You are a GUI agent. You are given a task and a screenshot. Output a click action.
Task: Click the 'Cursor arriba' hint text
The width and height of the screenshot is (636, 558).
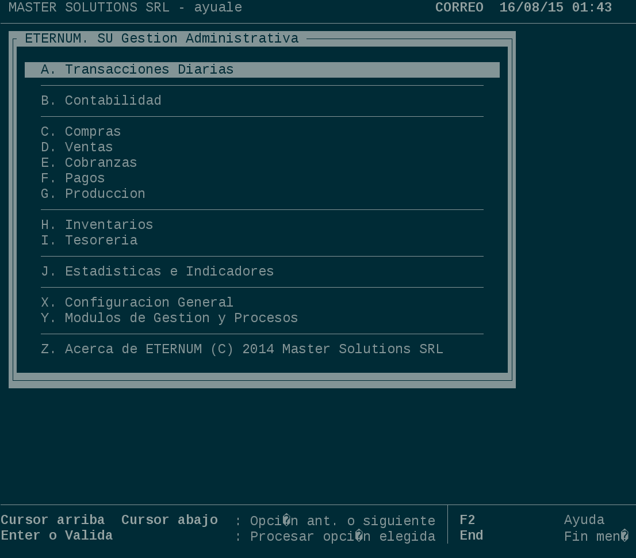(53, 520)
